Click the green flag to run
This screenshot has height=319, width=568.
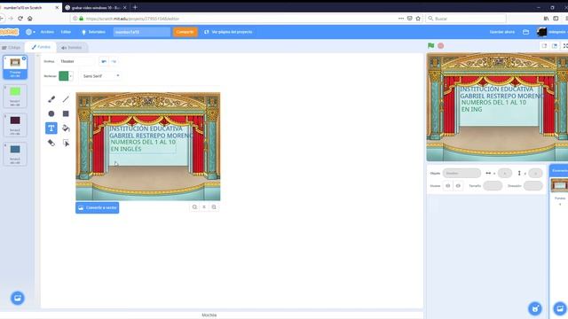[430, 45]
